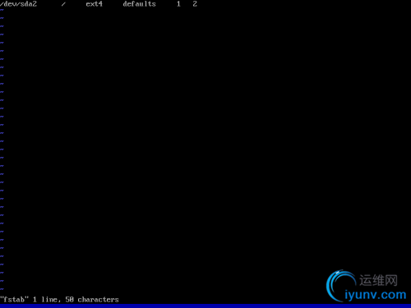Screen dimensions: 411x308
Task: Click the defaults mount options word
Action: click(139, 4)
